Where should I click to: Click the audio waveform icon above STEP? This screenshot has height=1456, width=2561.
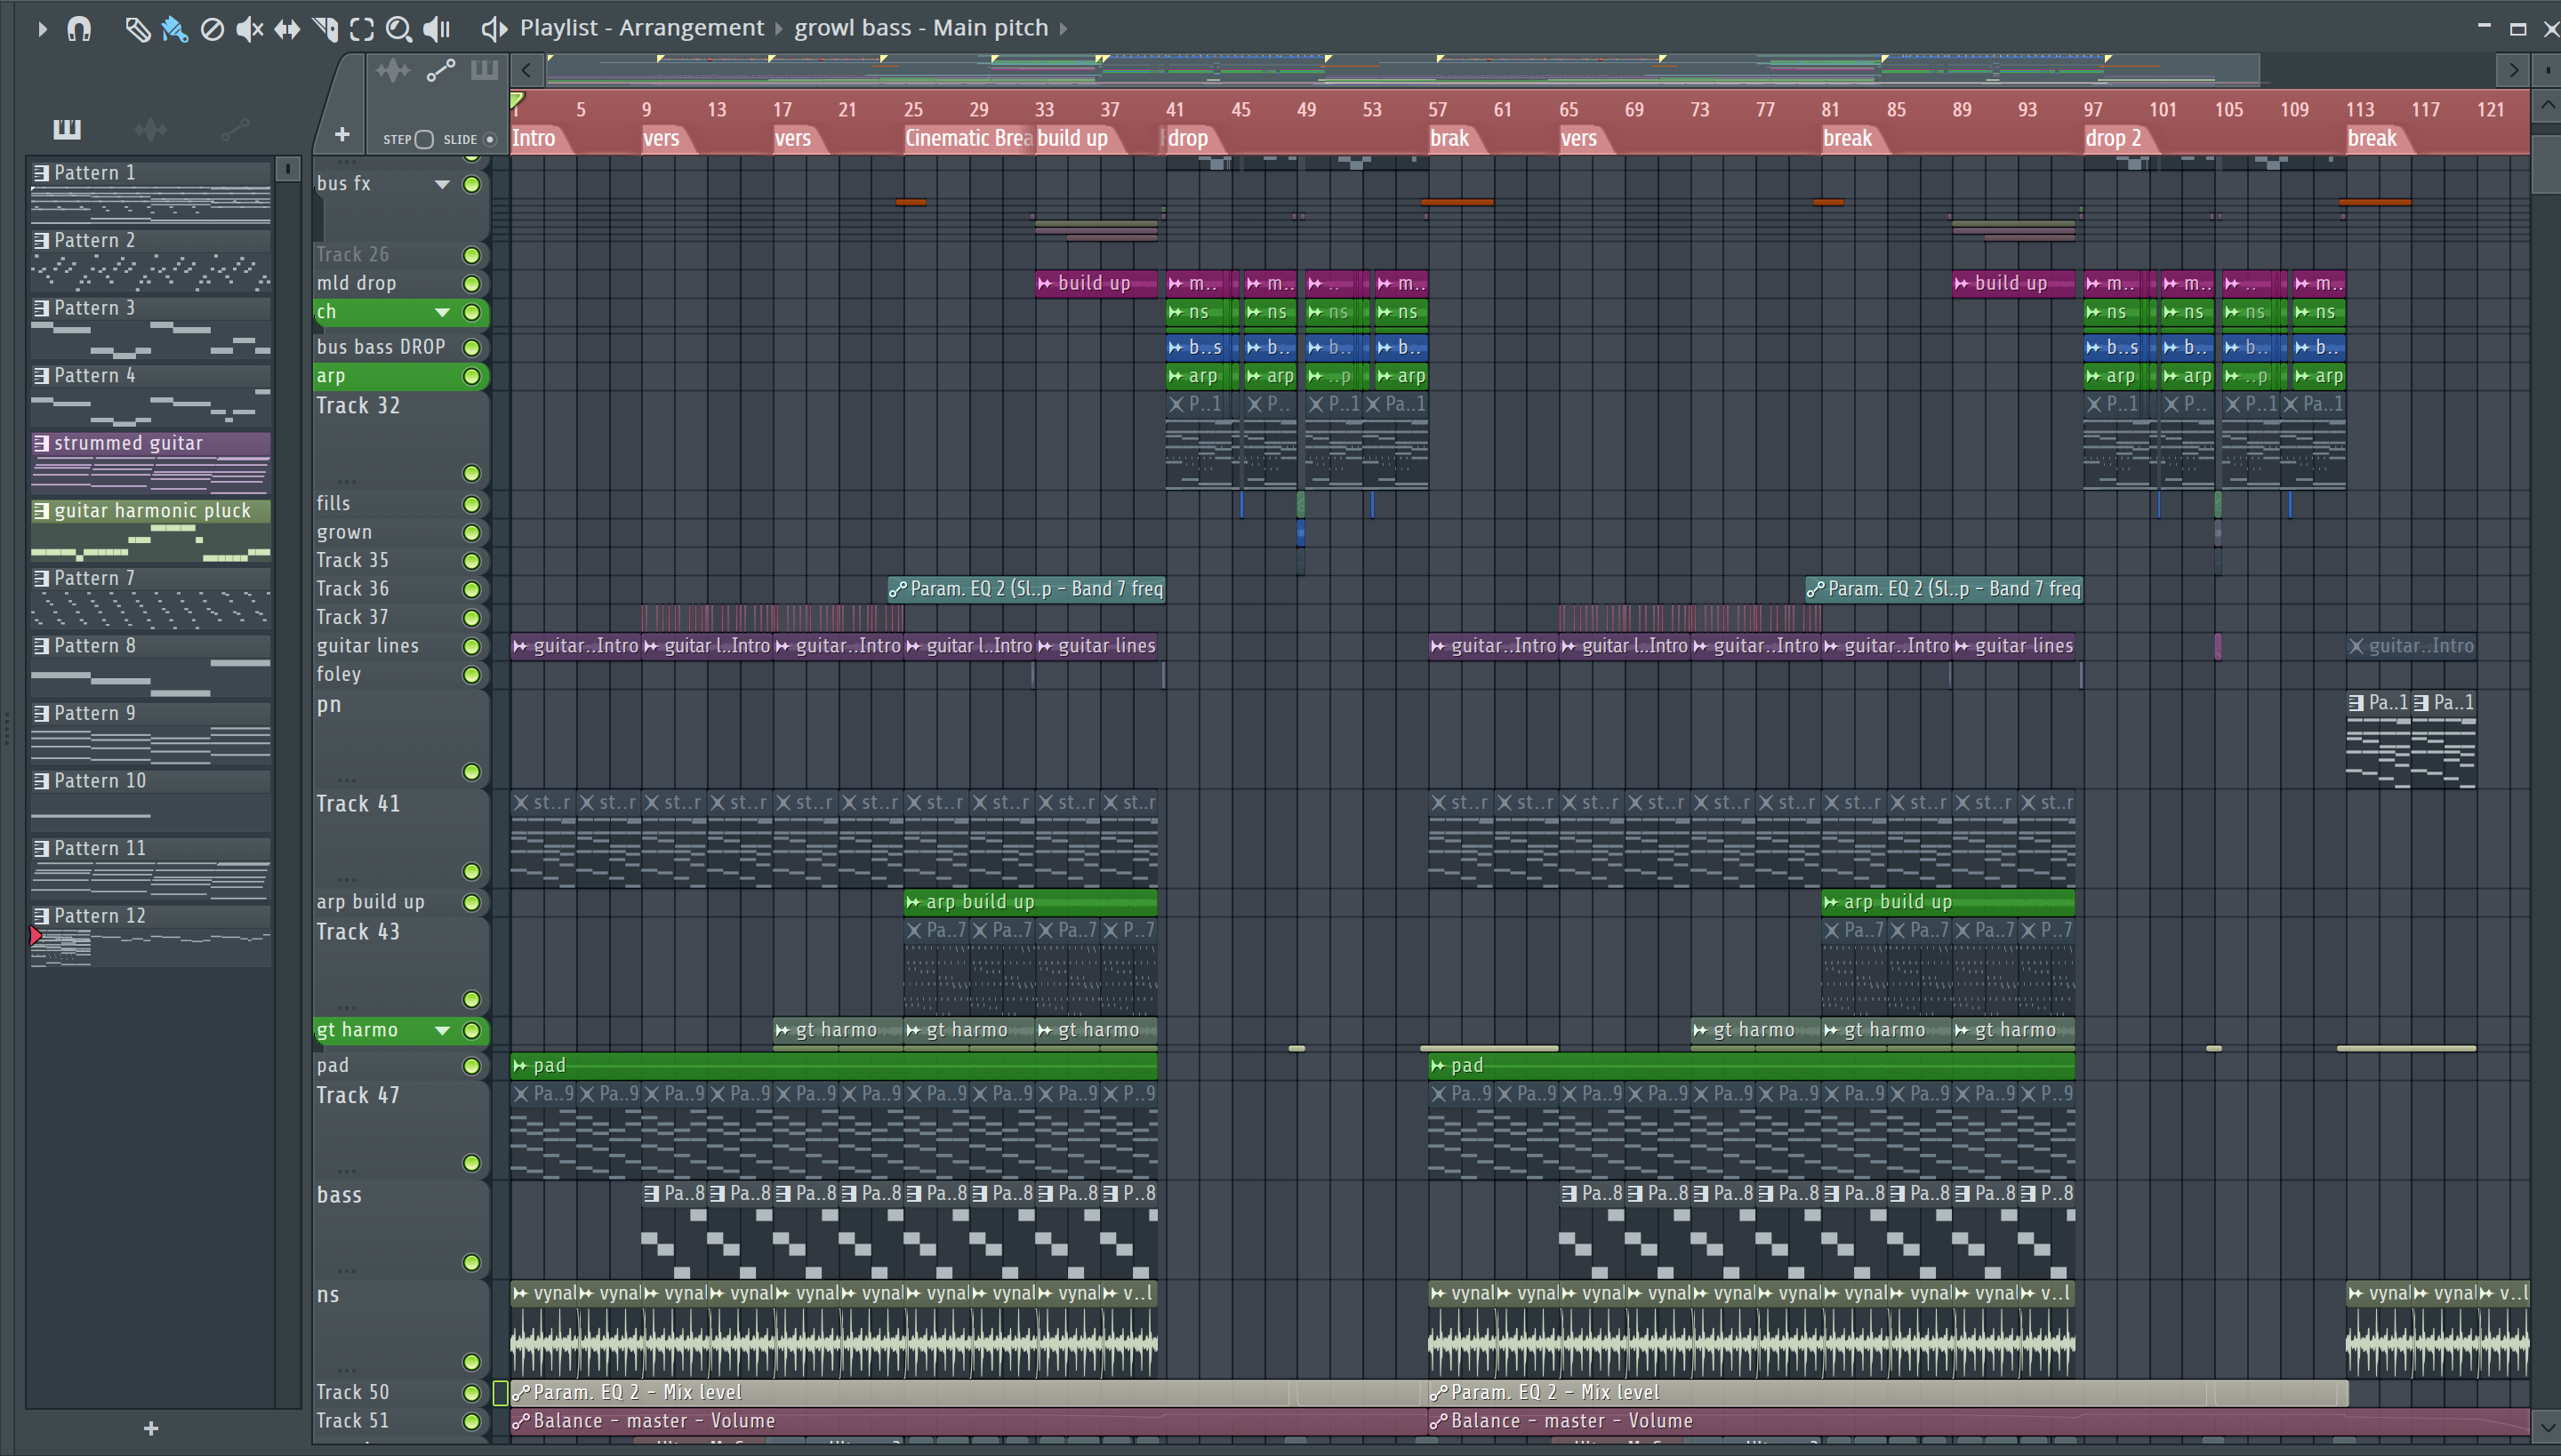click(x=392, y=70)
